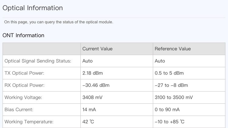Click the Working Temperature row label

tap(29, 122)
